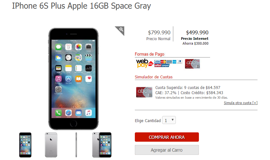The width and height of the screenshot is (270, 160).
Task: Click the Simulador de Cuotas heading
Action: [154, 77]
